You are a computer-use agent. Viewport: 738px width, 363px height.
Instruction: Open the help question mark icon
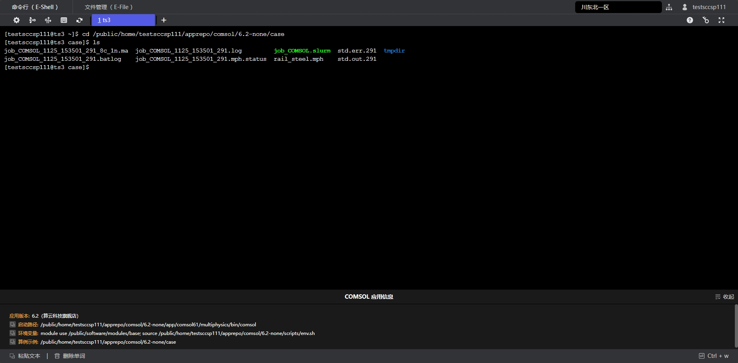690,20
